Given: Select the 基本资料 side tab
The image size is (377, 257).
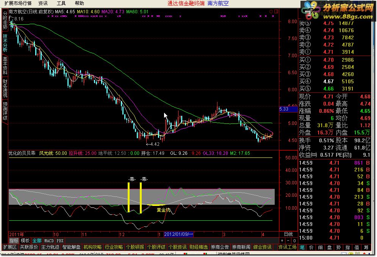Looking at the screenshot, I should pyautogui.click(x=5, y=66).
